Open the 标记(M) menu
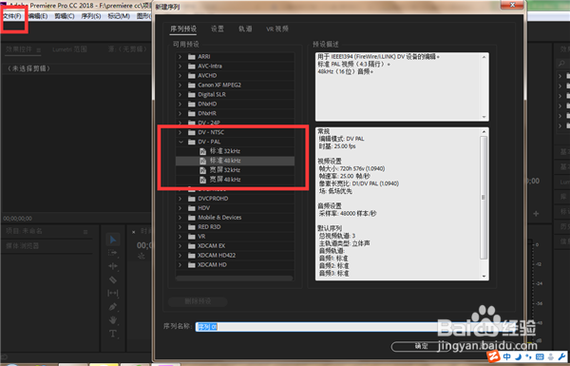 (119, 16)
